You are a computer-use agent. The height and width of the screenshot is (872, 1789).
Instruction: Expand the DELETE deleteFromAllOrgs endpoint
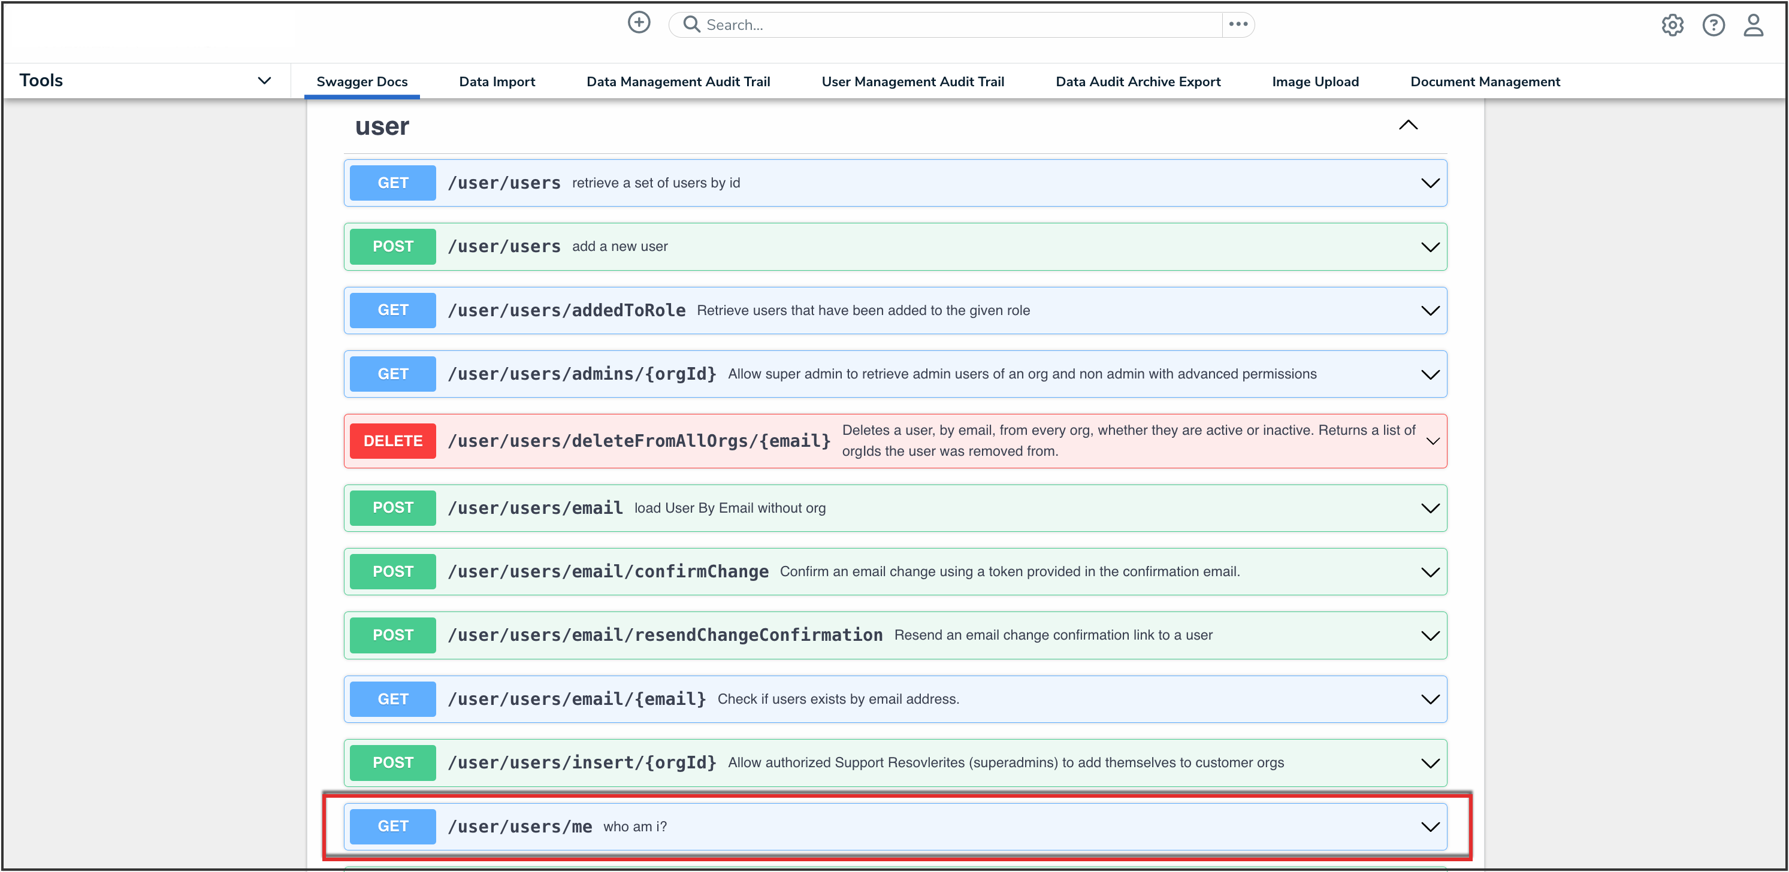coord(1431,441)
